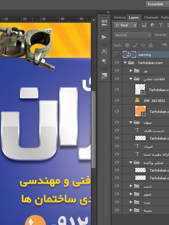Image resolution: width=169 pixels, height=225 pixels.
Task: Hide the زمینه group
Action: coord(117,210)
